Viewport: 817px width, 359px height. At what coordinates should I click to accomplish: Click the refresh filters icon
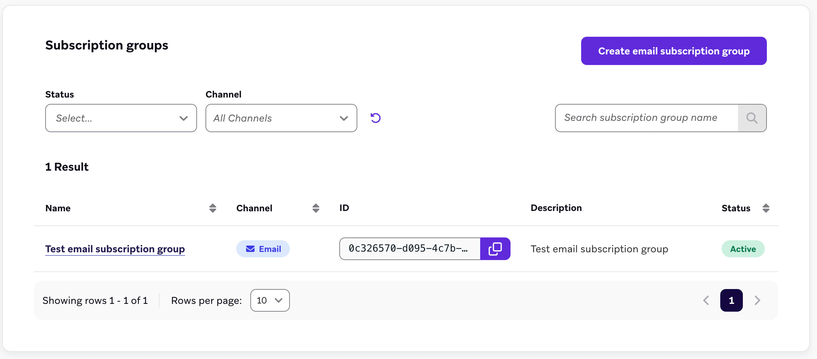(x=375, y=118)
